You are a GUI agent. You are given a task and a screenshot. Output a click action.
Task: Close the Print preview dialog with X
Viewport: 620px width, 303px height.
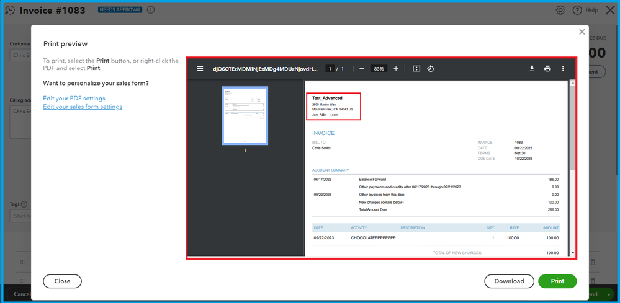[x=582, y=32]
